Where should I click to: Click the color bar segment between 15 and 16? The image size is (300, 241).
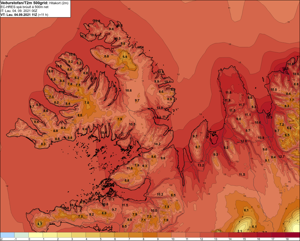click(250, 235)
